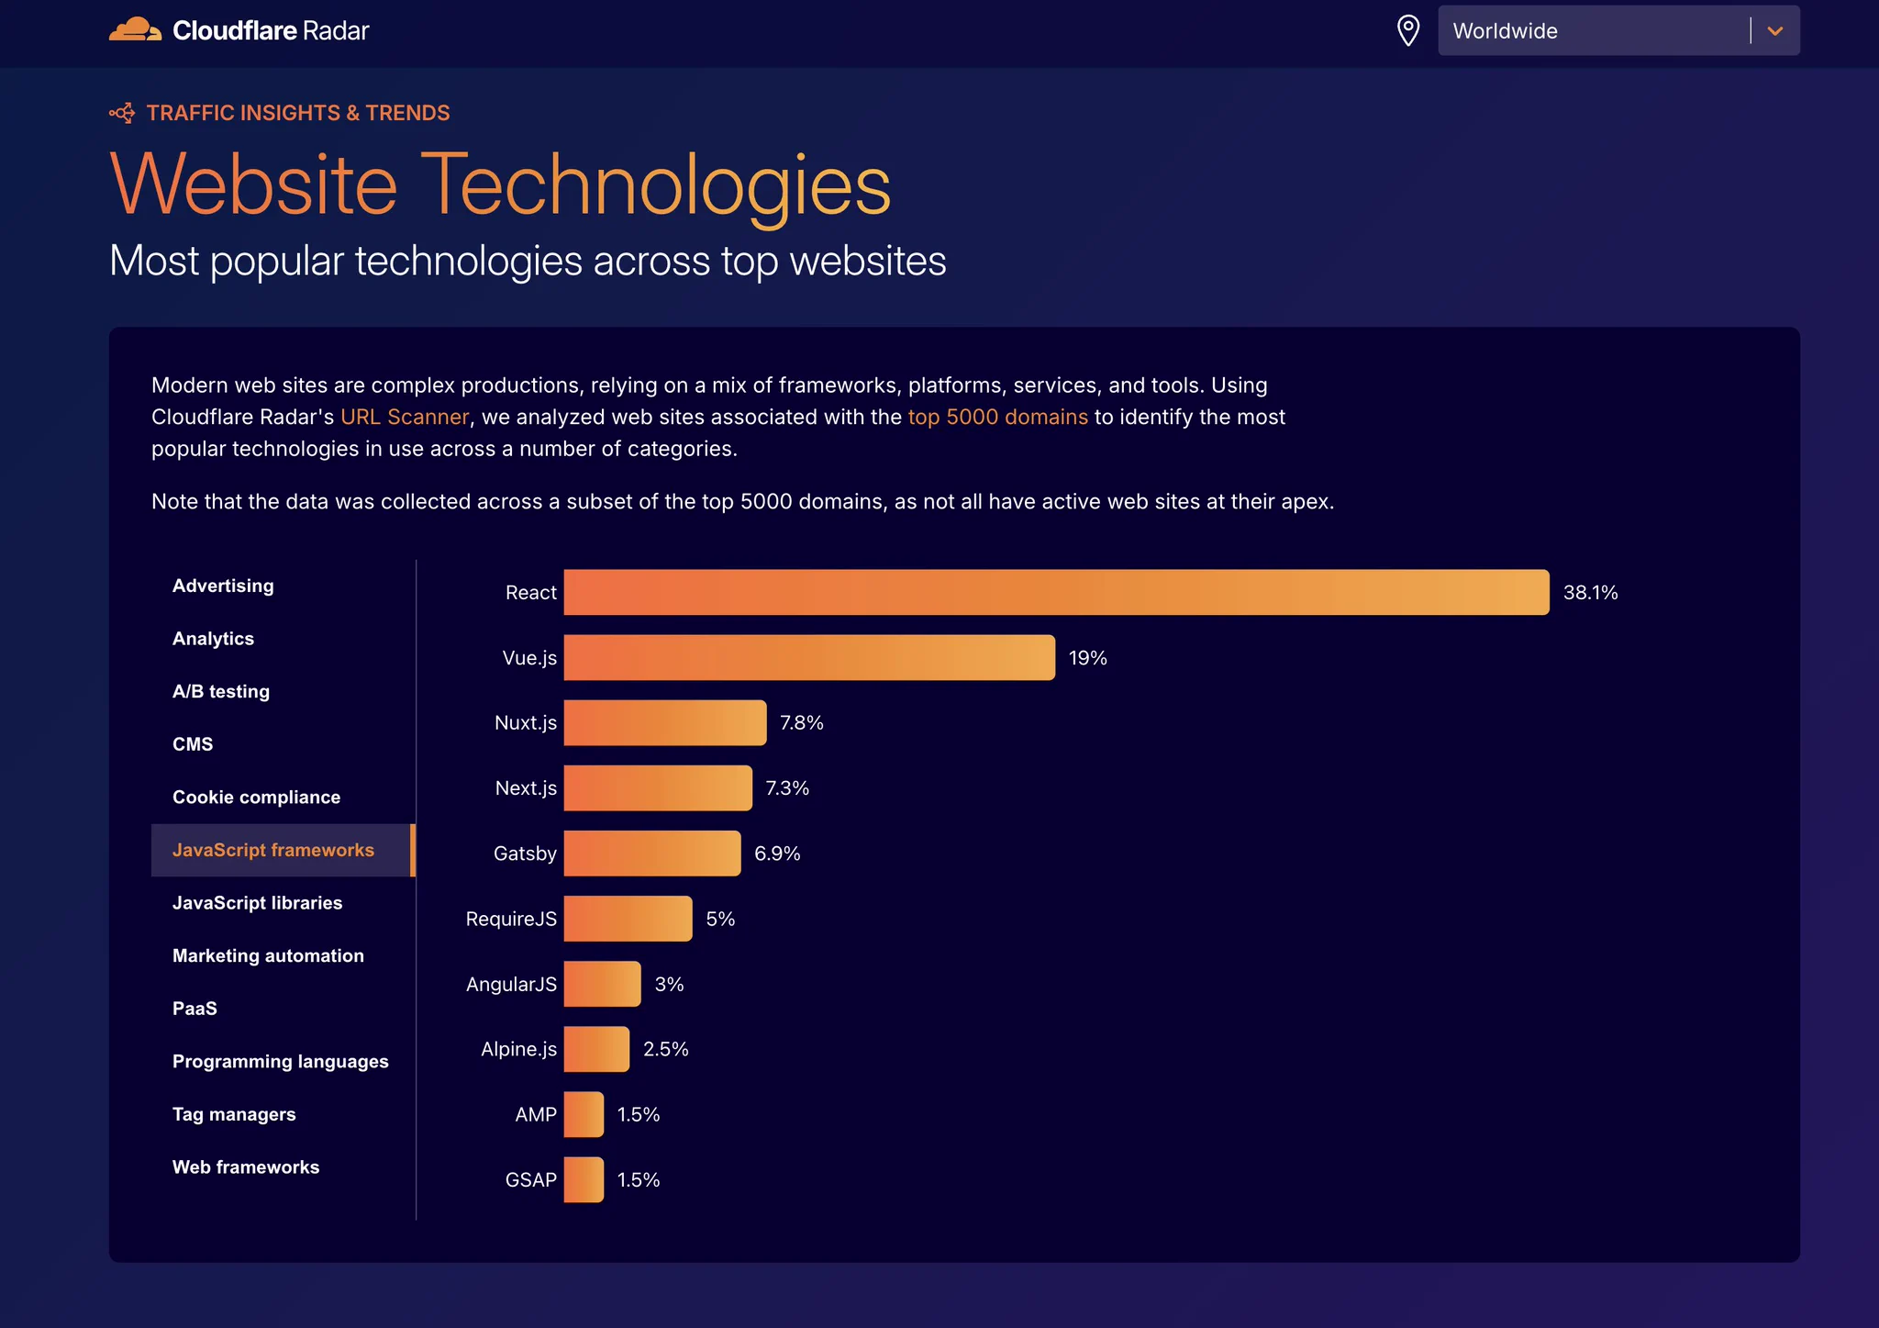Image resolution: width=1879 pixels, height=1328 pixels.
Task: Click the note about top 5000 domains subset
Action: click(743, 501)
